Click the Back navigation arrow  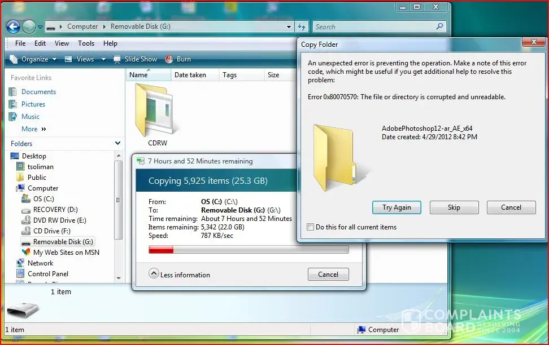tap(14, 26)
